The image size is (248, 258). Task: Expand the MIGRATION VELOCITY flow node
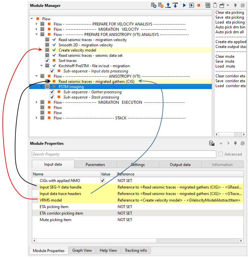click(37, 29)
